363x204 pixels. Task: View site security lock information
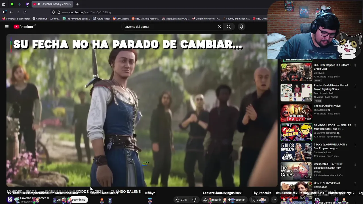[59, 12]
